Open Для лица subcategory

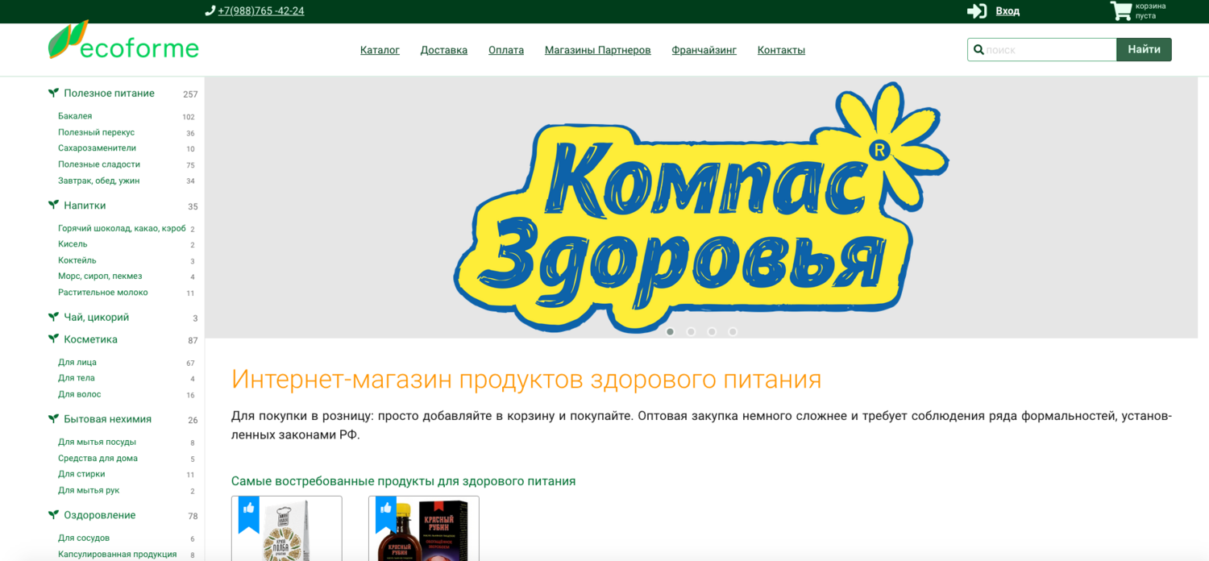pos(77,362)
